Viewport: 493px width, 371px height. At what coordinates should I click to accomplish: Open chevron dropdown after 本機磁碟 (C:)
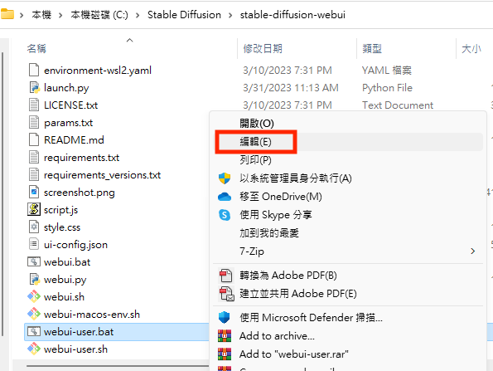pyautogui.click(x=138, y=15)
